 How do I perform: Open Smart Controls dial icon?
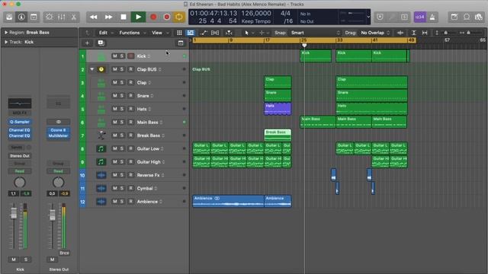tap(49, 17)
